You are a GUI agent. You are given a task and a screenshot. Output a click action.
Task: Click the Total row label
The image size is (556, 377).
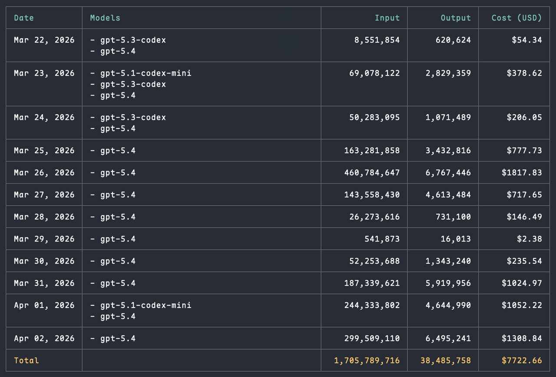coord(26,360)
